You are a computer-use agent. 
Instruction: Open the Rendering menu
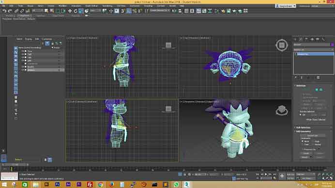[x=107, y=6]
